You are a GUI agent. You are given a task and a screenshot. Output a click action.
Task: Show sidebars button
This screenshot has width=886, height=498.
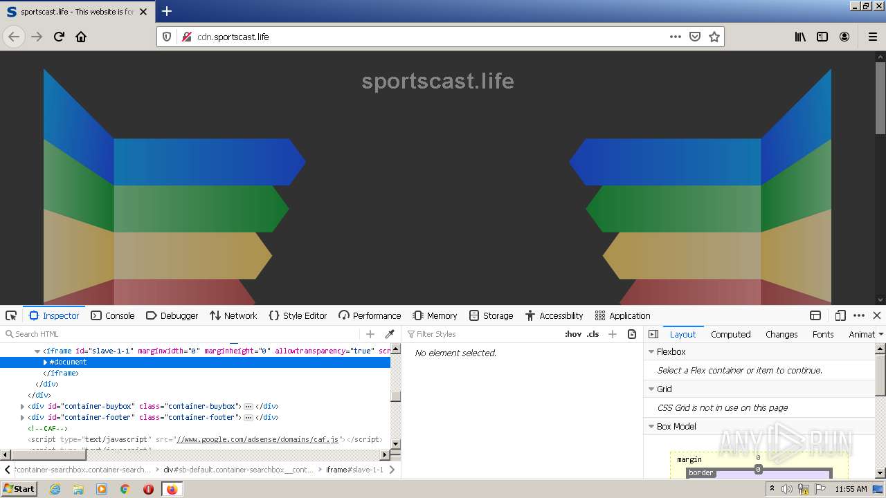pos(822,37)
